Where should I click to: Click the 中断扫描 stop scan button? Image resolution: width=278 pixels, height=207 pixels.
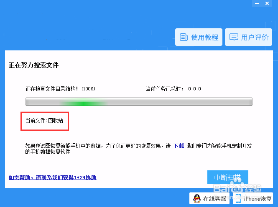pyautogui.click(x=228, y=177)
